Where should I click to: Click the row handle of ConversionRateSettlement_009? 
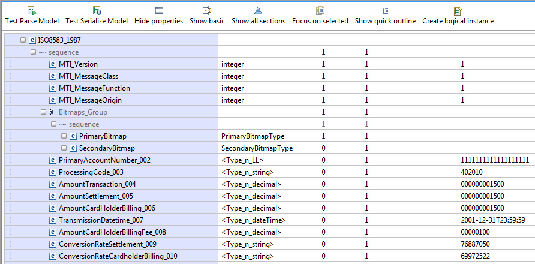(x=11, y=244)
